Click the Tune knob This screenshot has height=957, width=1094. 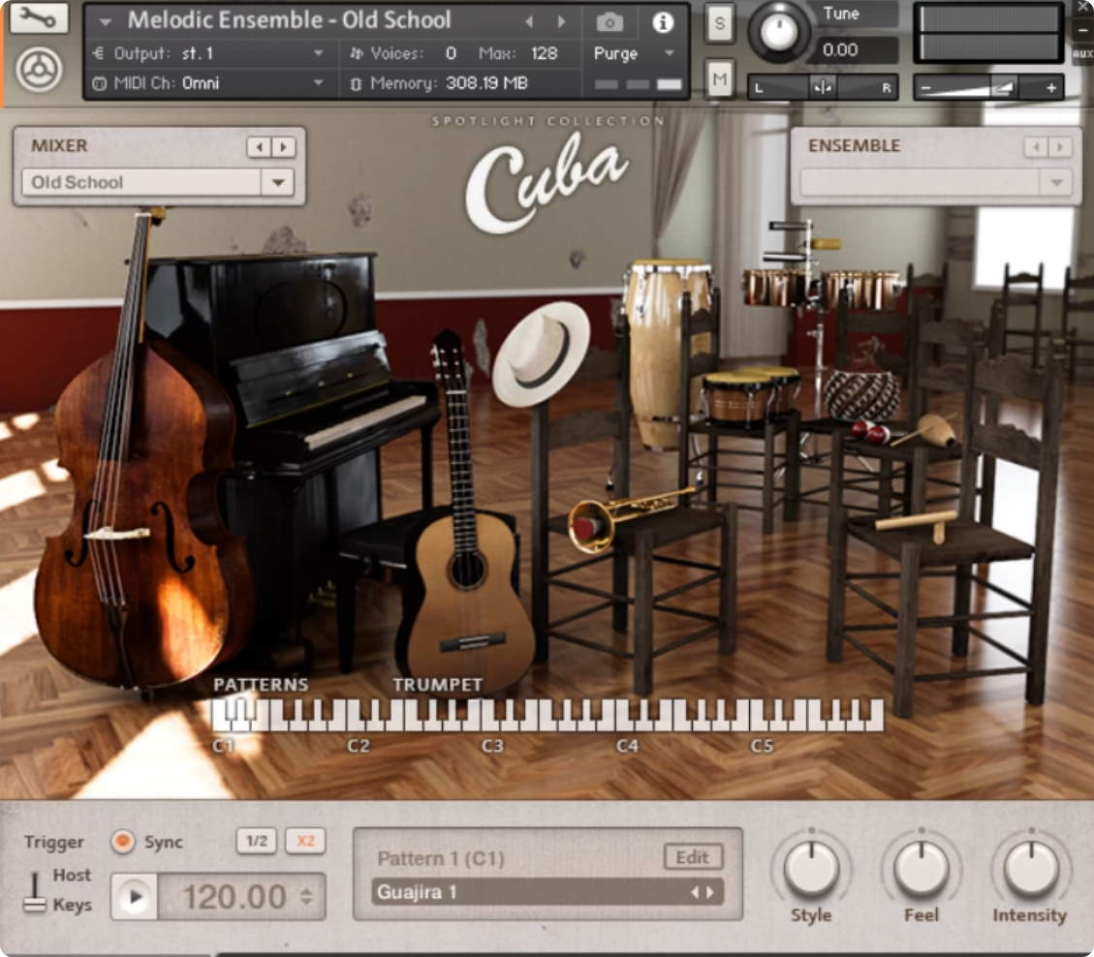pos(778,31)
